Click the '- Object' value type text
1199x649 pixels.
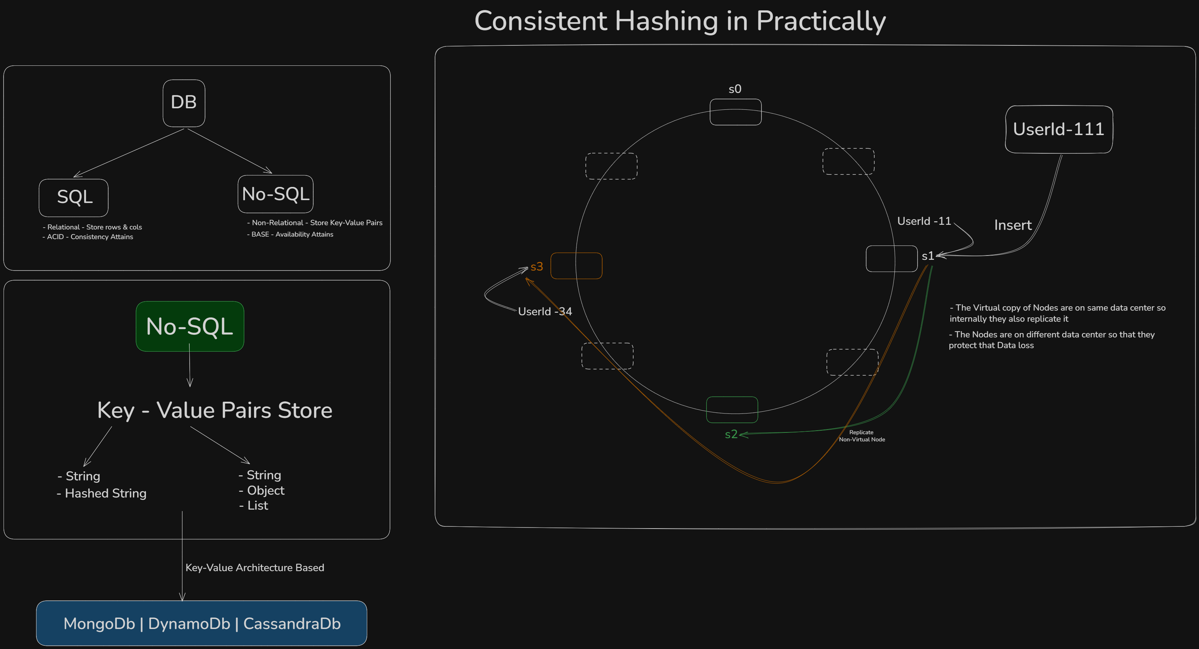click(x=261, y=490)
